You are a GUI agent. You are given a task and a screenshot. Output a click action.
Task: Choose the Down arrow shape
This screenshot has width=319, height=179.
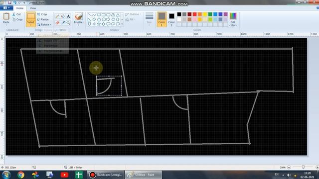[90, 24]
